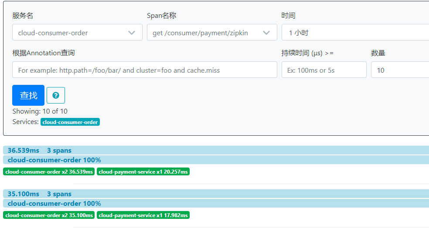Click the dropdown arrow beside cloud-consumer-order
The image size is (429, 228).
tap(132, 33)
